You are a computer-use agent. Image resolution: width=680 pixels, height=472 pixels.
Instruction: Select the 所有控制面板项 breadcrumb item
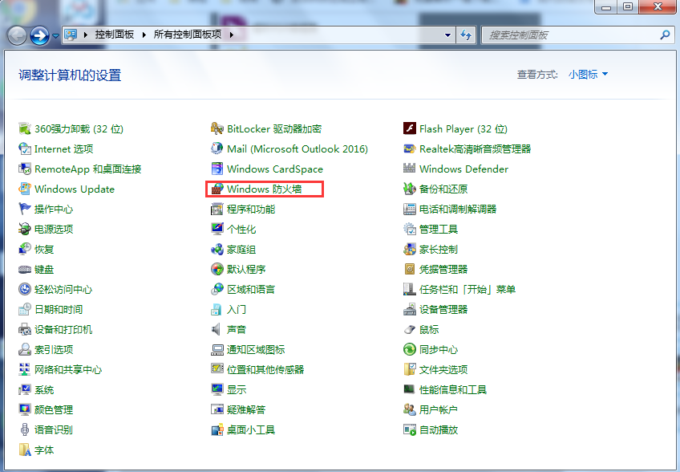click(188, 35)
